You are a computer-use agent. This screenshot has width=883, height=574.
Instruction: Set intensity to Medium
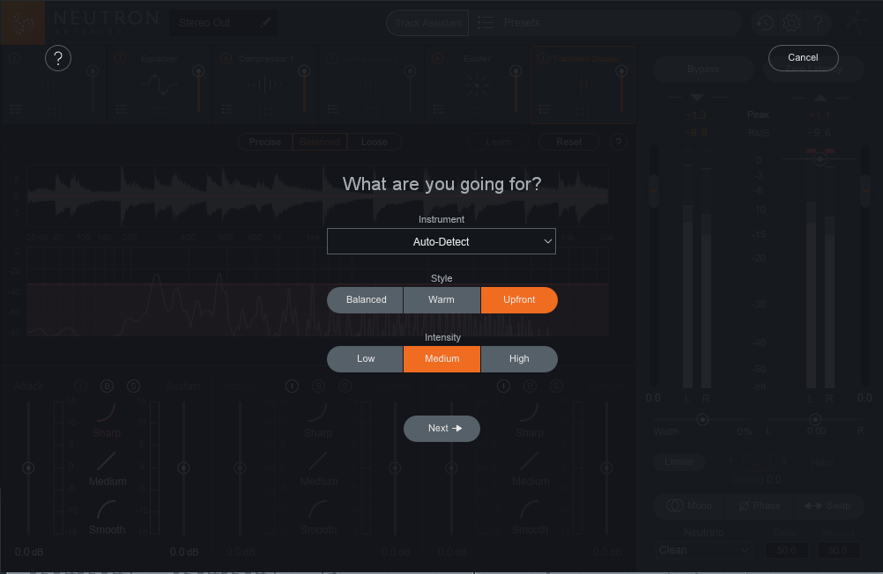[441, 359]
